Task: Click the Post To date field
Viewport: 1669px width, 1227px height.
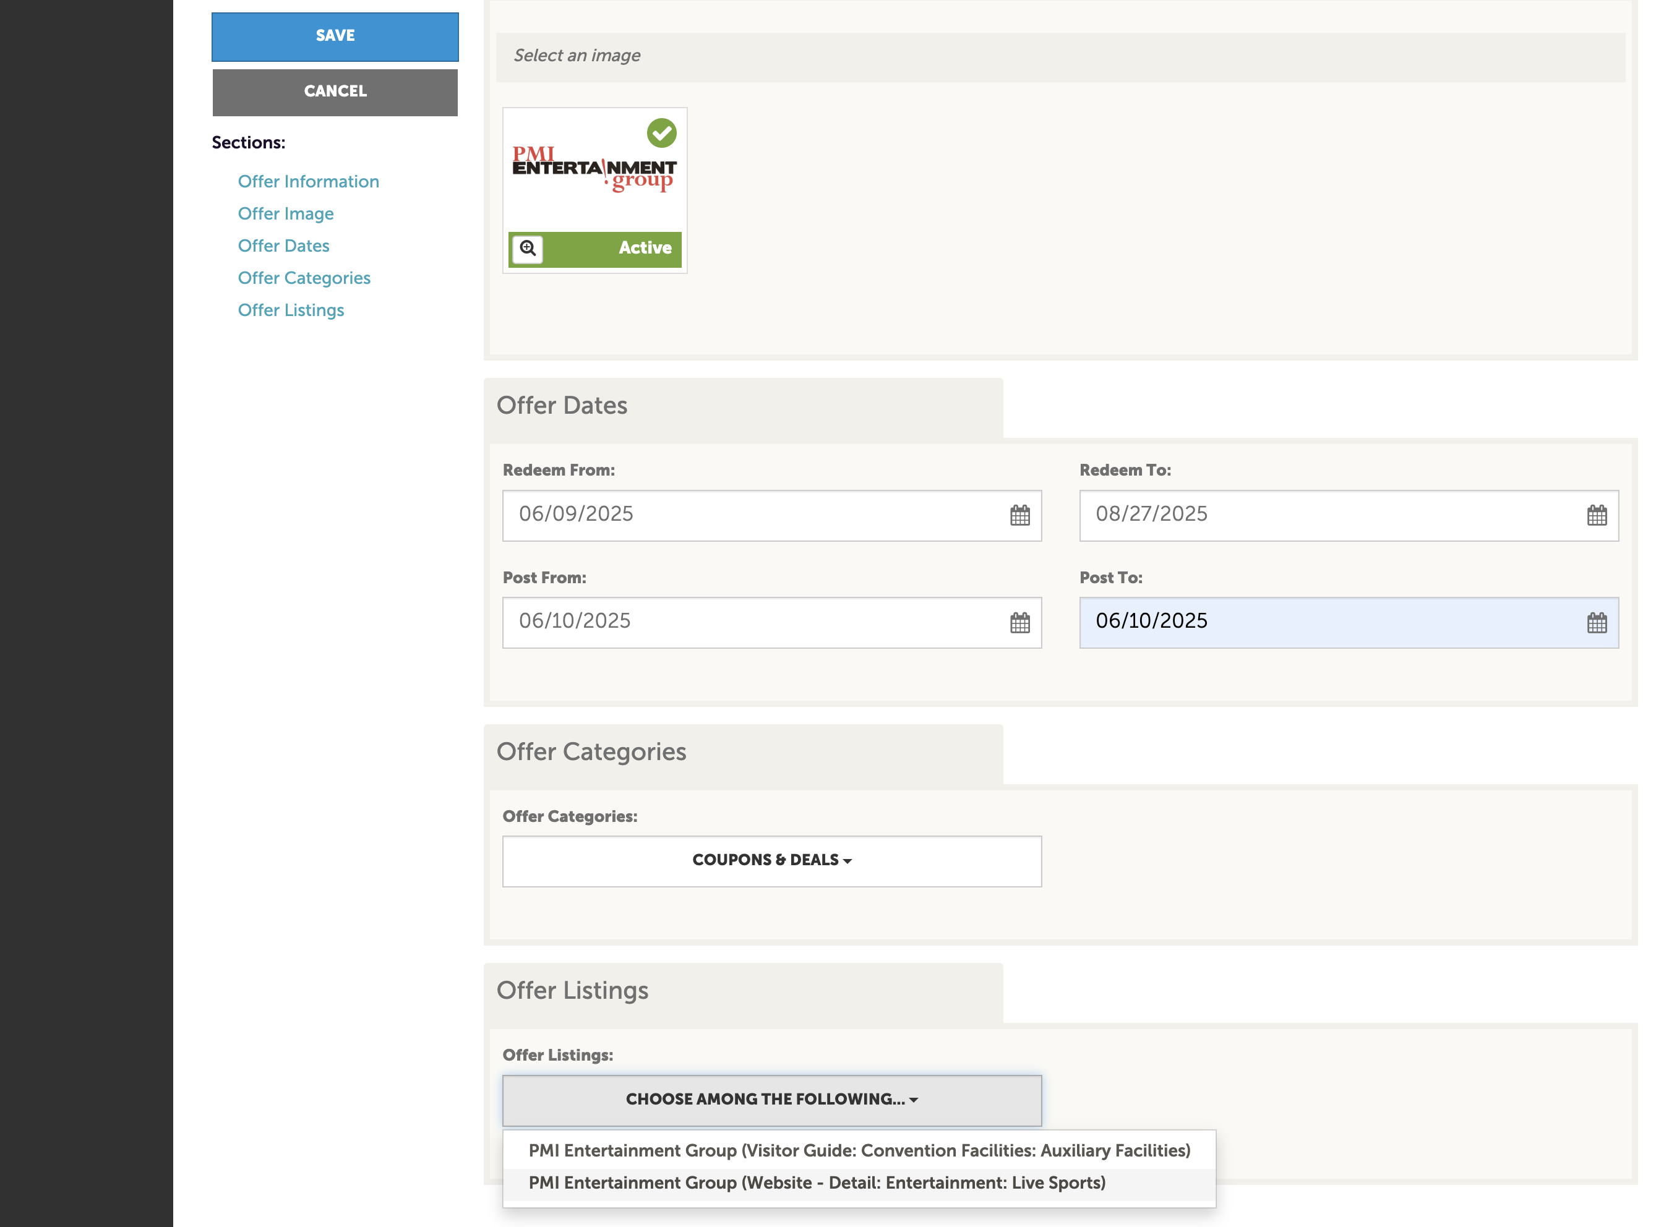Action: pos(1348,622)
